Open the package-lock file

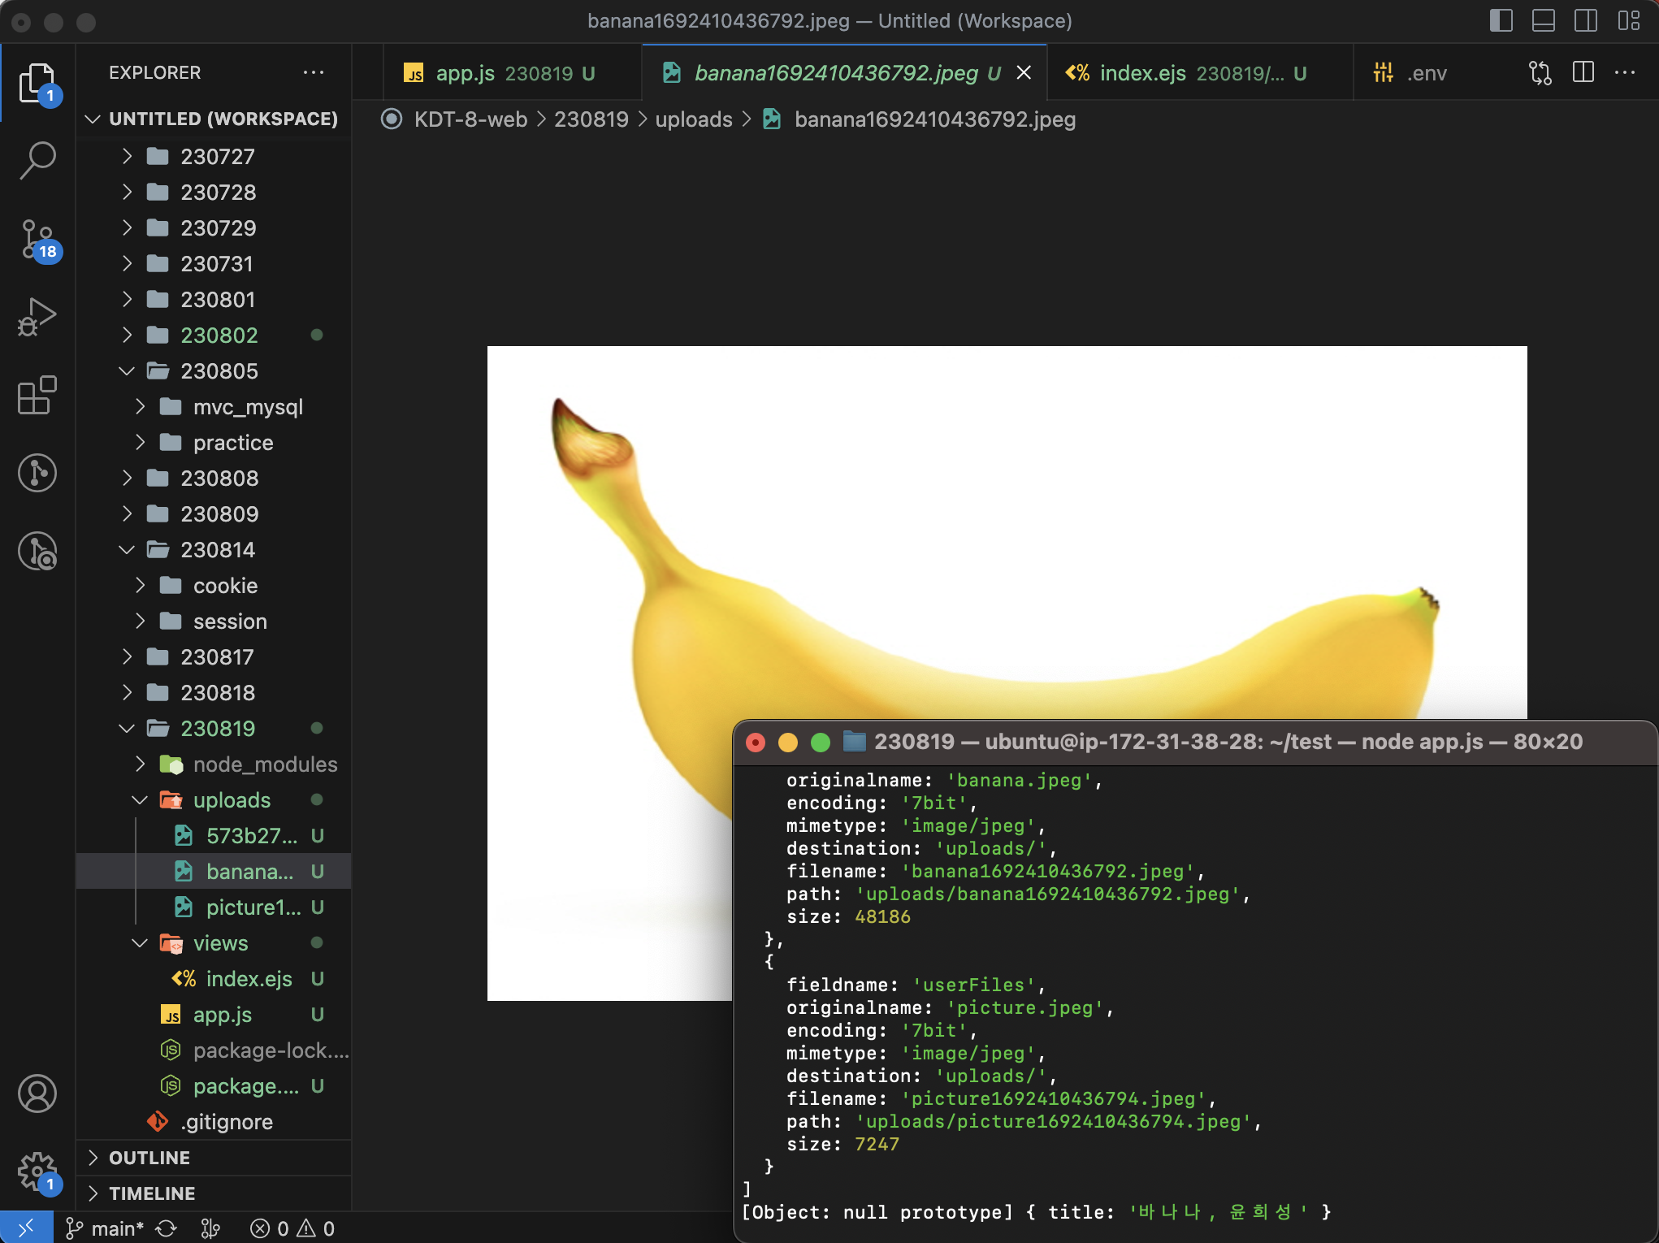214,1050
